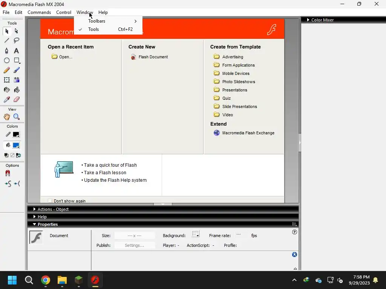Collapse the Property inspector bottom arrow

click(295, 268)
